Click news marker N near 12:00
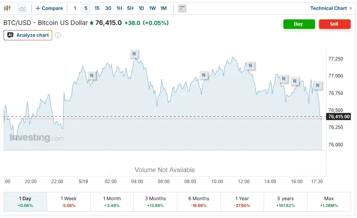Screen dimensions: 357x218 (x=250, y=66)
